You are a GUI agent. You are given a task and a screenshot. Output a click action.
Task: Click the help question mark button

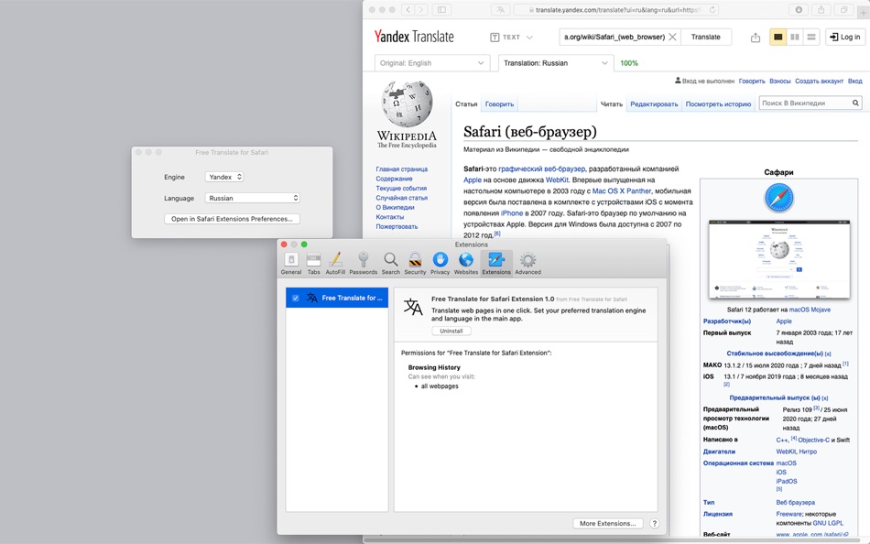tap(654, 524)
